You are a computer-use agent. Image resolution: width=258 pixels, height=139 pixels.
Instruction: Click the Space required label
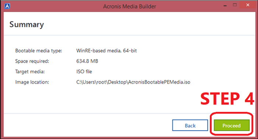(x=32, y=61)
